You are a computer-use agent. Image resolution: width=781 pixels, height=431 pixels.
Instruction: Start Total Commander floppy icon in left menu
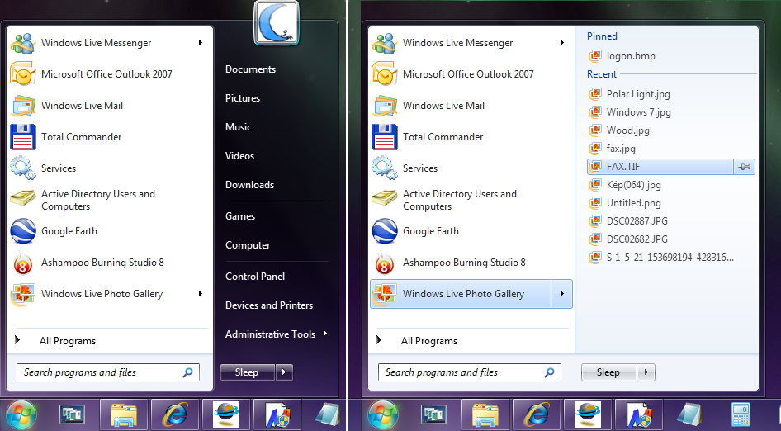coord(23,137)
